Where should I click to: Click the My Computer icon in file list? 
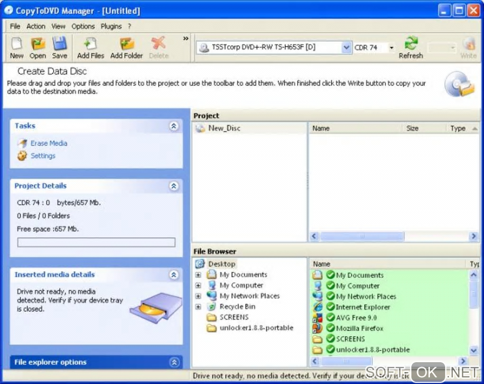[317, 285]
